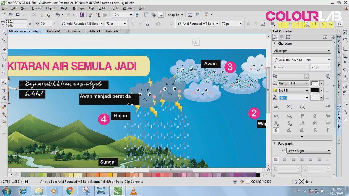349x196 pixels.
Task: Switch to the Untitled-2 document tab
Action: pyautogui.click(x=73, y=31)
